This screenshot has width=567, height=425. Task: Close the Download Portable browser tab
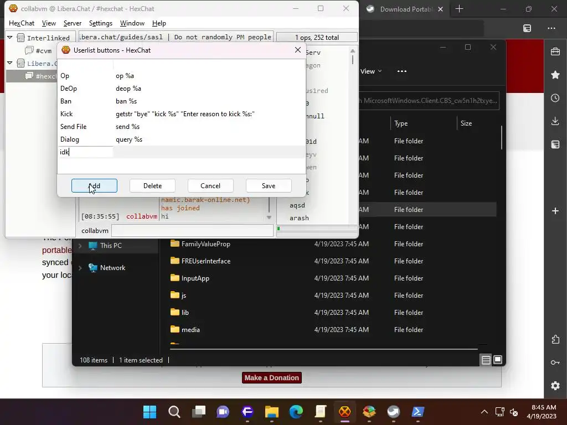(440, 9)
